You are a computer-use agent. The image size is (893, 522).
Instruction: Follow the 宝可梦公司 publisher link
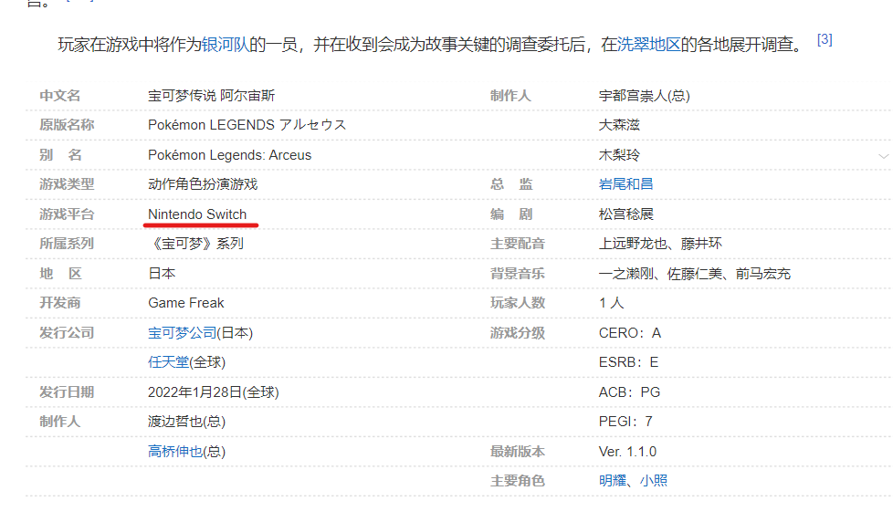pos(182,333)
